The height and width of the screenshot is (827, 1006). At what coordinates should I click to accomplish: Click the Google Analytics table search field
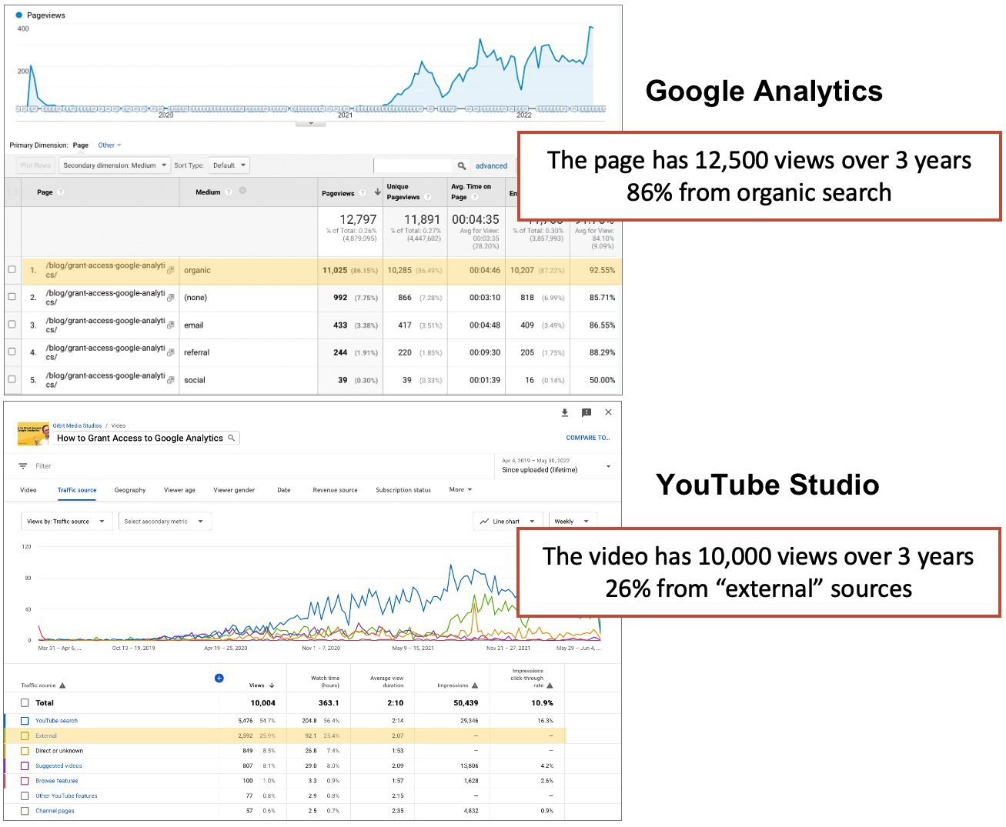pos(413,165)
